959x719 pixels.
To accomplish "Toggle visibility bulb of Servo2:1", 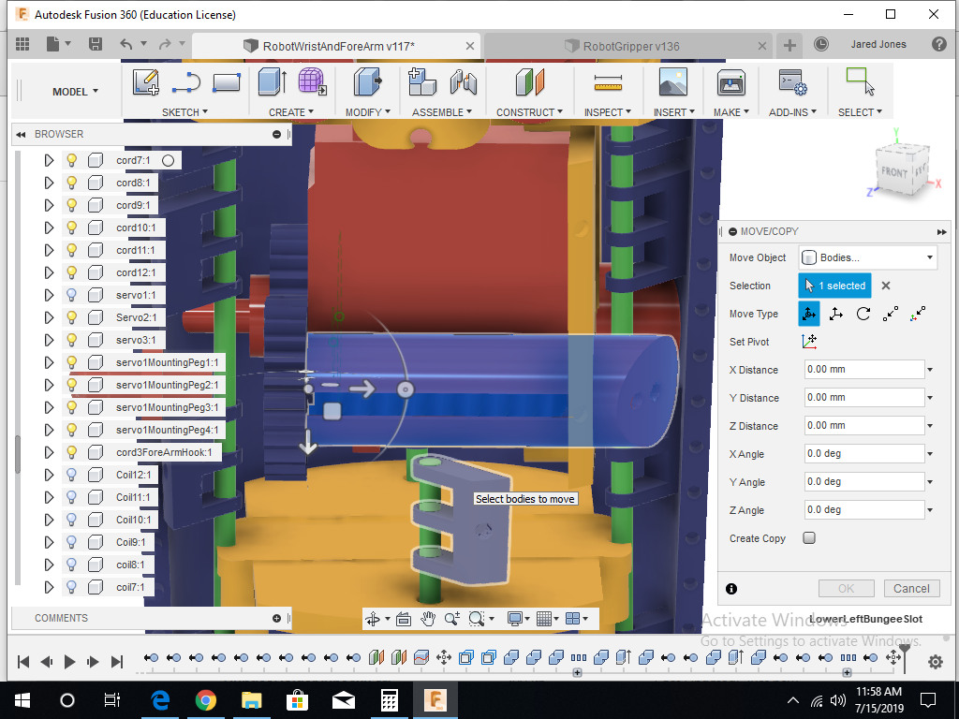I will [x=71, y=317].
